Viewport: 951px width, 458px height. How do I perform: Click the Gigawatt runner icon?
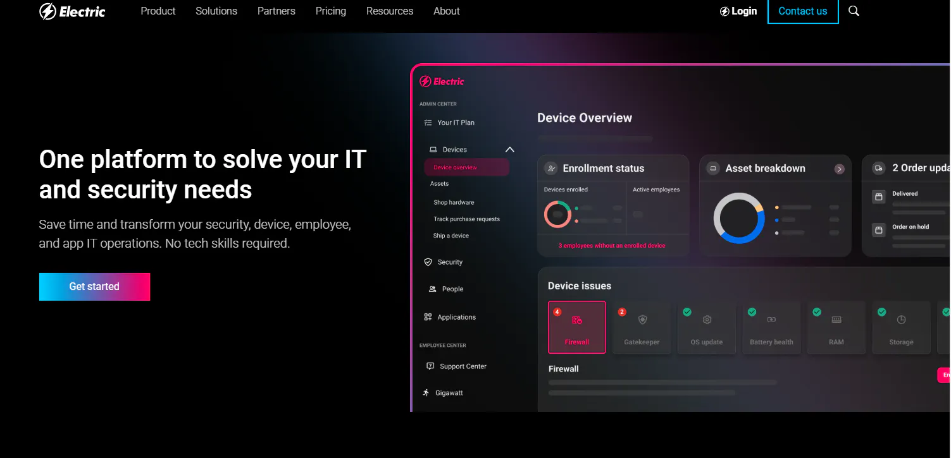pos(426,392)
